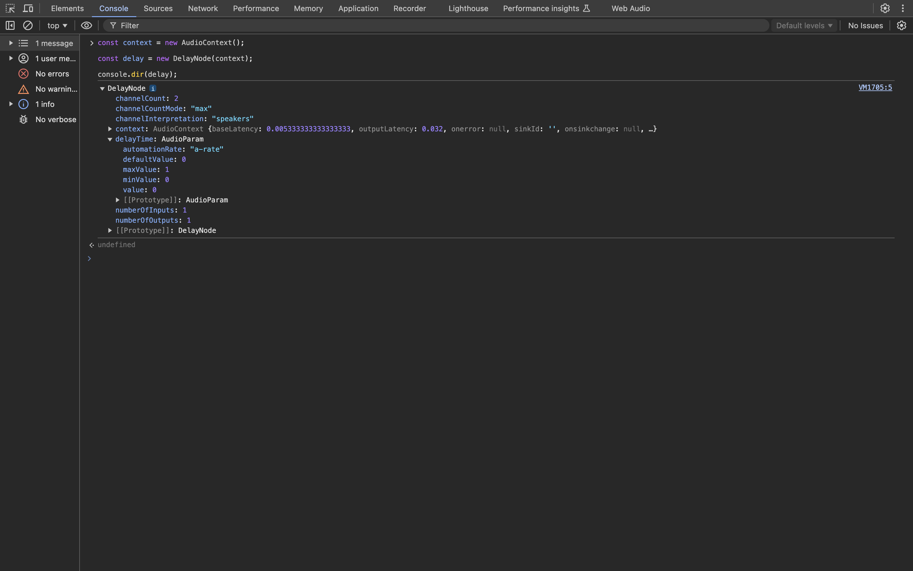Viewport: 913px width, 571px height.
Task: Select the Default levels dropdown
Action: [803, 25]
